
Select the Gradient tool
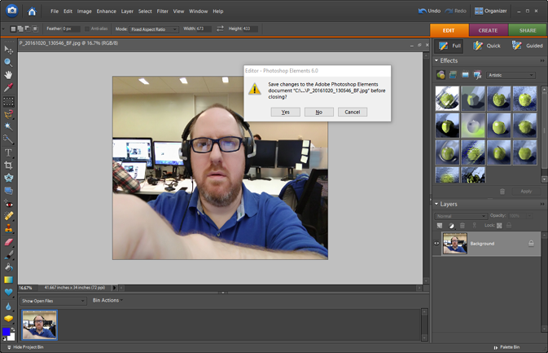coord(9,280)
